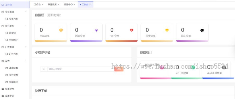Click the orange diamond icon on 全部会员 card

tap(61, 30)
